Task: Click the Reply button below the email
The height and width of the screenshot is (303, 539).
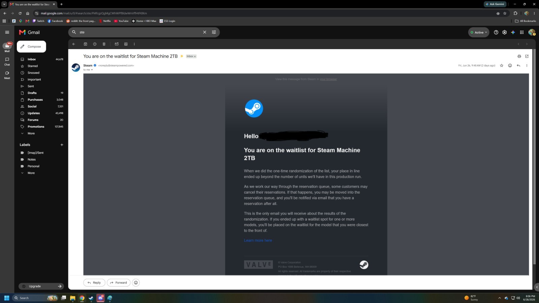Action: tap(94, 283)
